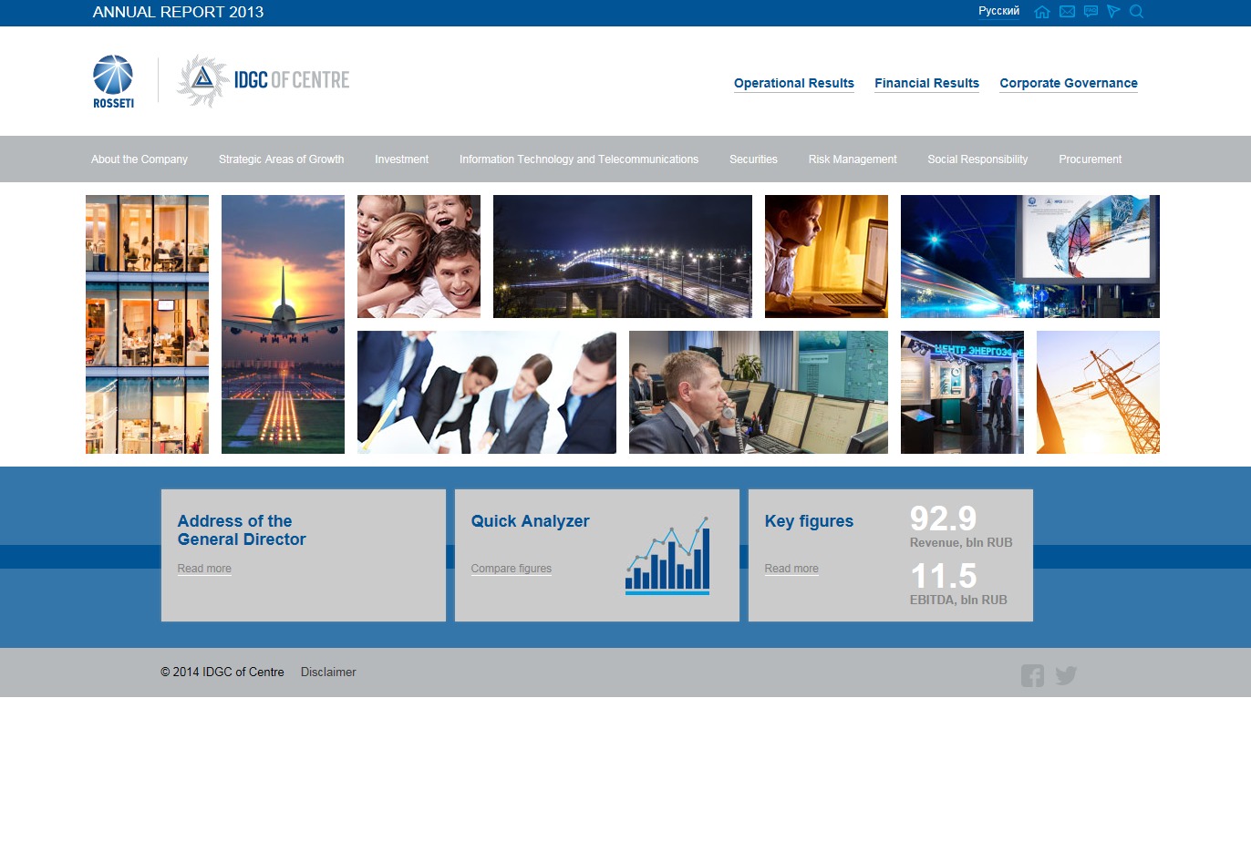Open Strategic Areas of Growth menu
The image size is (1251, 842).
point(281,159)
